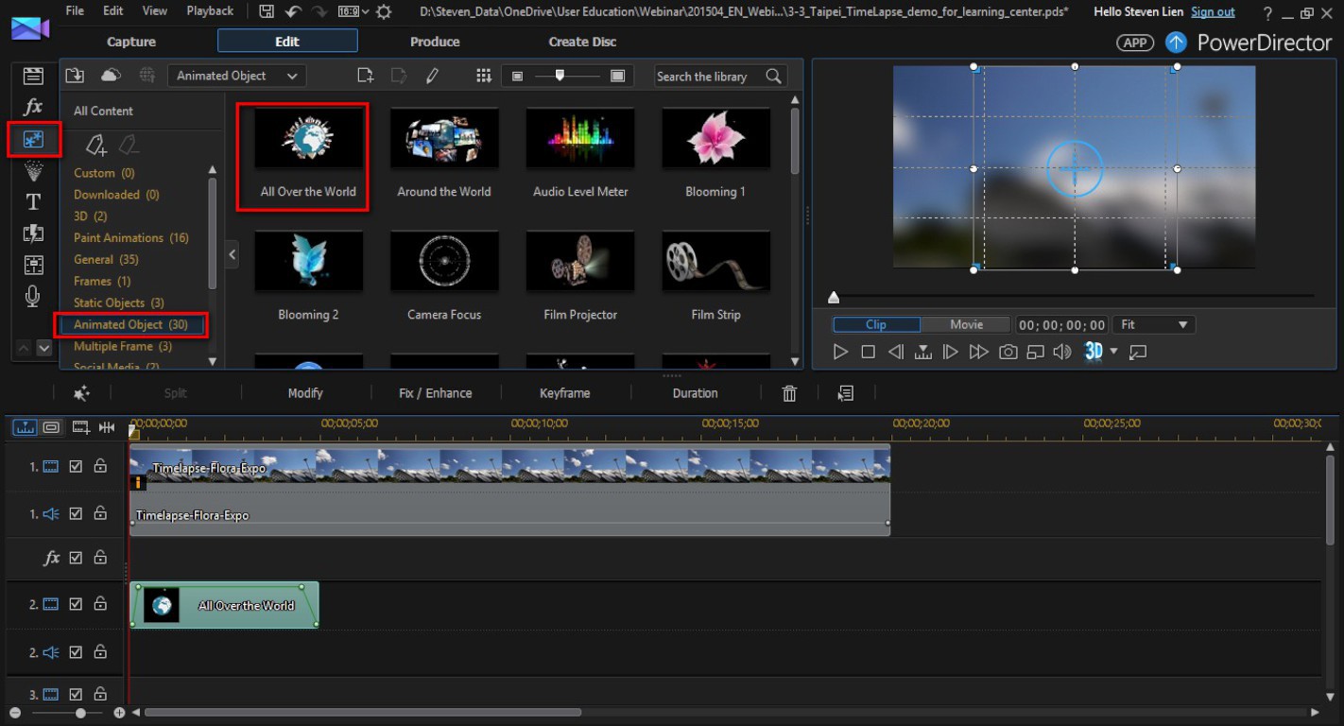The height and width of the screenshot is (726, 1344).
Task: Open the preferences gear icon
Action: pyautogui.click(x=384, y=11)
